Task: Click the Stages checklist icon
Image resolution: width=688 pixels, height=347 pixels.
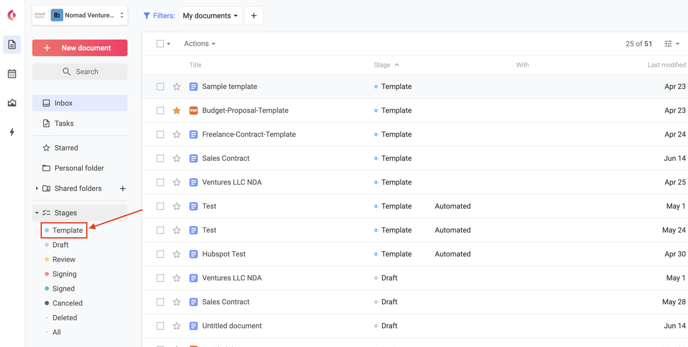Action: point(46,213)
